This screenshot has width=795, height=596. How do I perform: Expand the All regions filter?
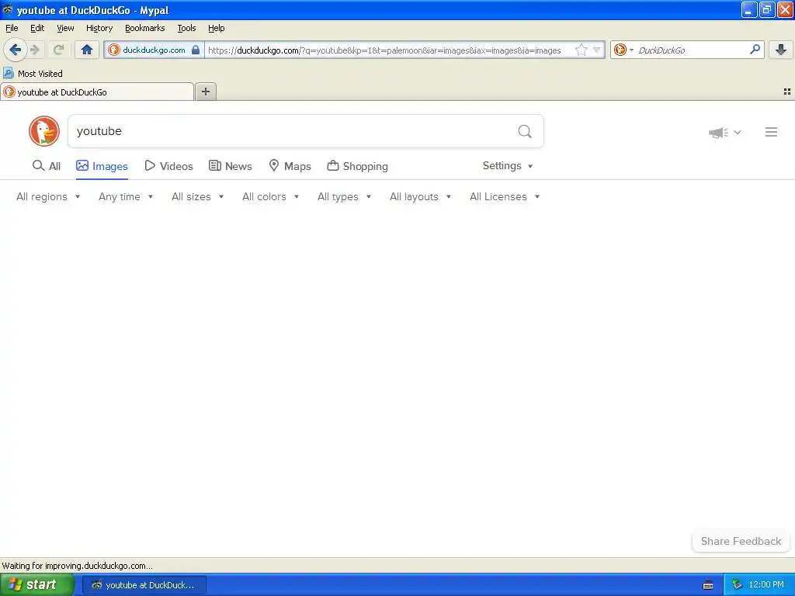[x=48, y=196]
